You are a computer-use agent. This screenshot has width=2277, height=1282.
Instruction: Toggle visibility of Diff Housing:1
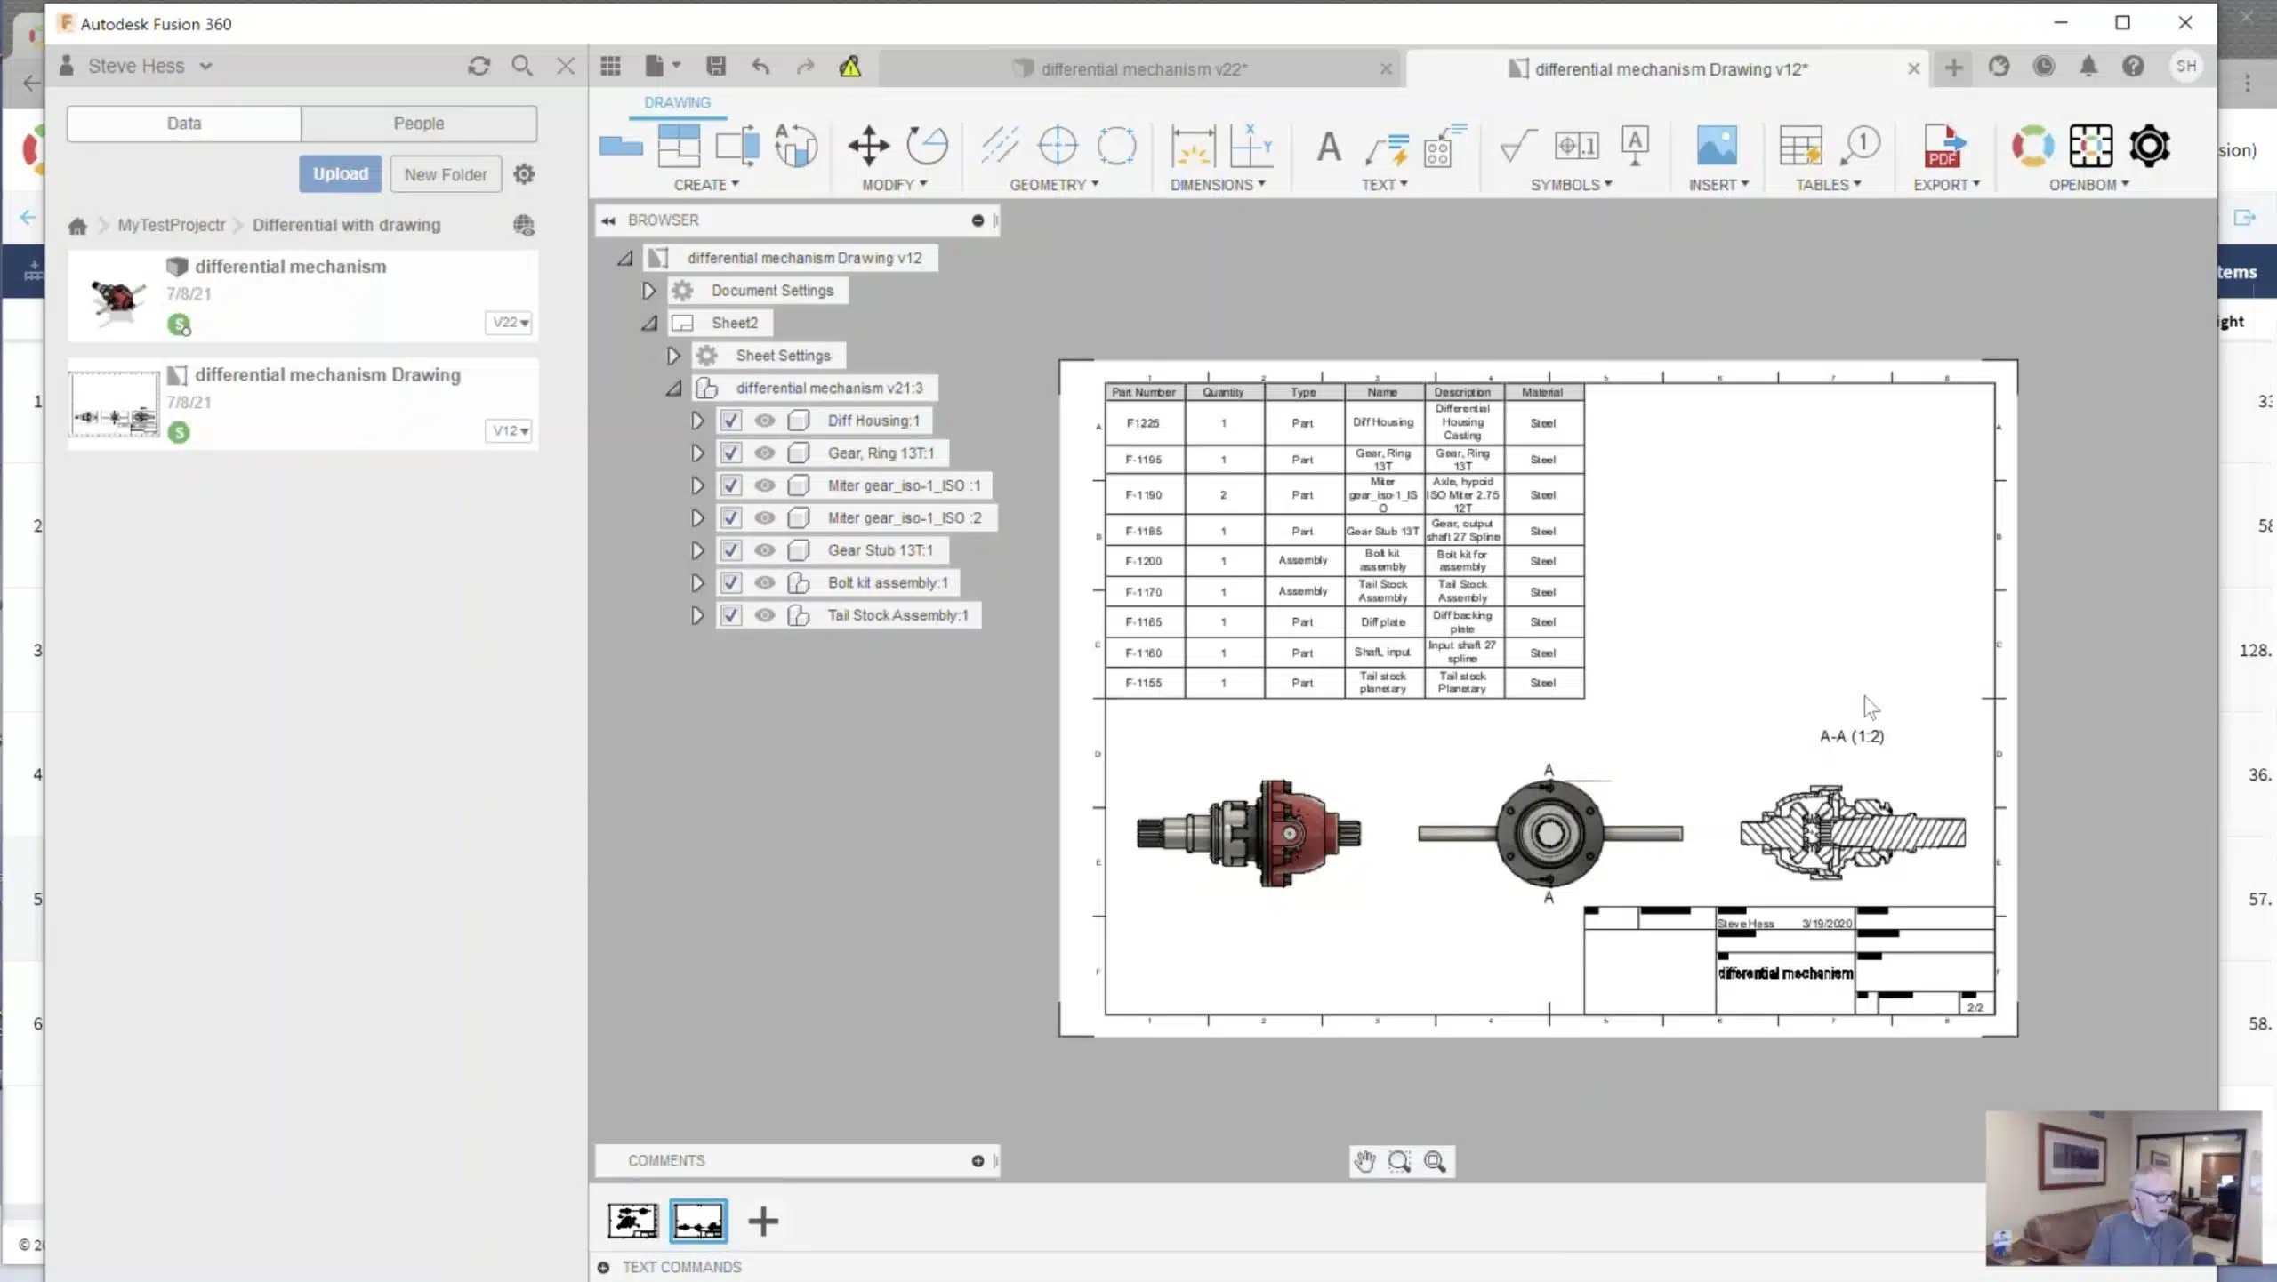(x=764, y=421)
